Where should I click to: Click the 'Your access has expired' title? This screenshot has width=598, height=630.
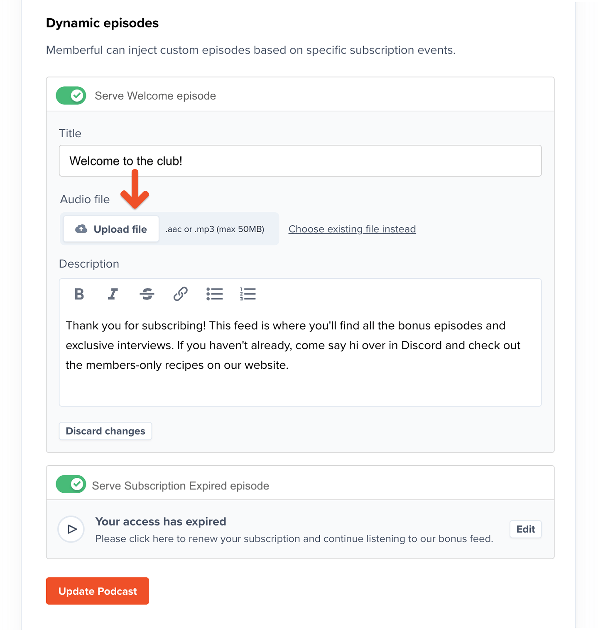[161, 521]
